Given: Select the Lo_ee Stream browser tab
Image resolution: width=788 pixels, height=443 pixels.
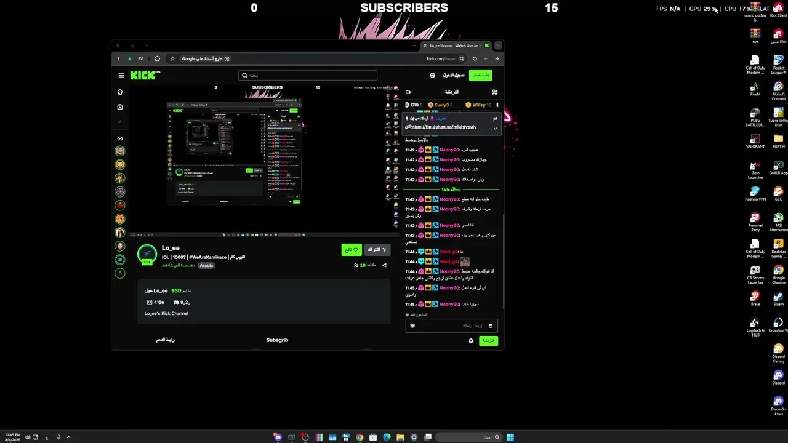Looking at the screenshot, I should pos(456,46).
